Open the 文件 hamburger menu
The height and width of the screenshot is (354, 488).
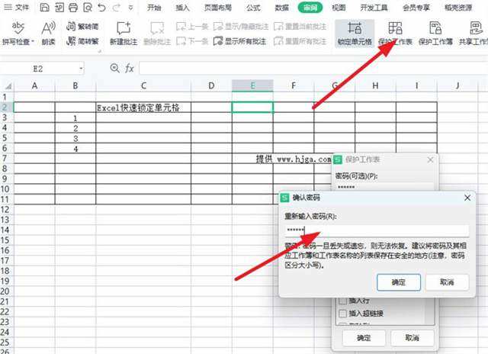tap(17, 7)
